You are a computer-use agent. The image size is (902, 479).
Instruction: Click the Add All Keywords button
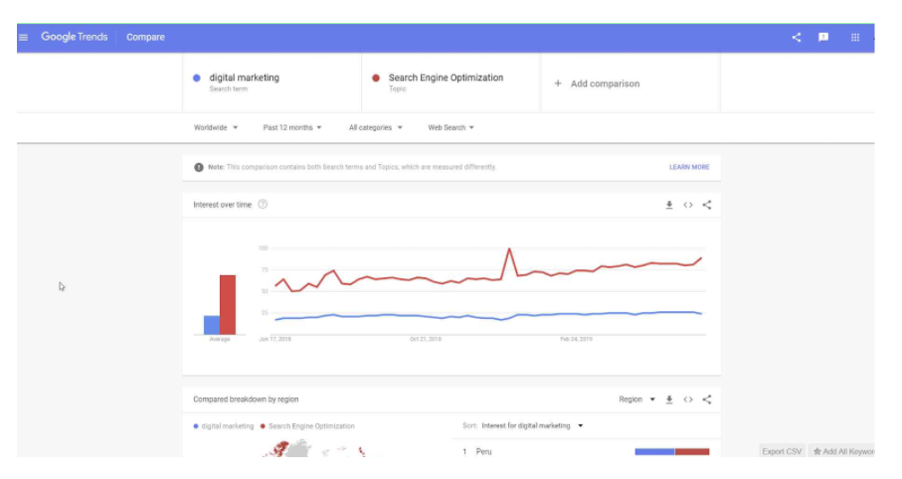[x=843, y=451]
